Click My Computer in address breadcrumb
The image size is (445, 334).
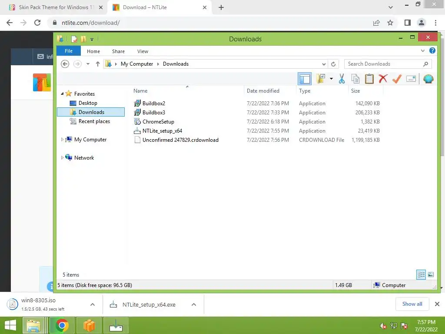click(137, 64)
